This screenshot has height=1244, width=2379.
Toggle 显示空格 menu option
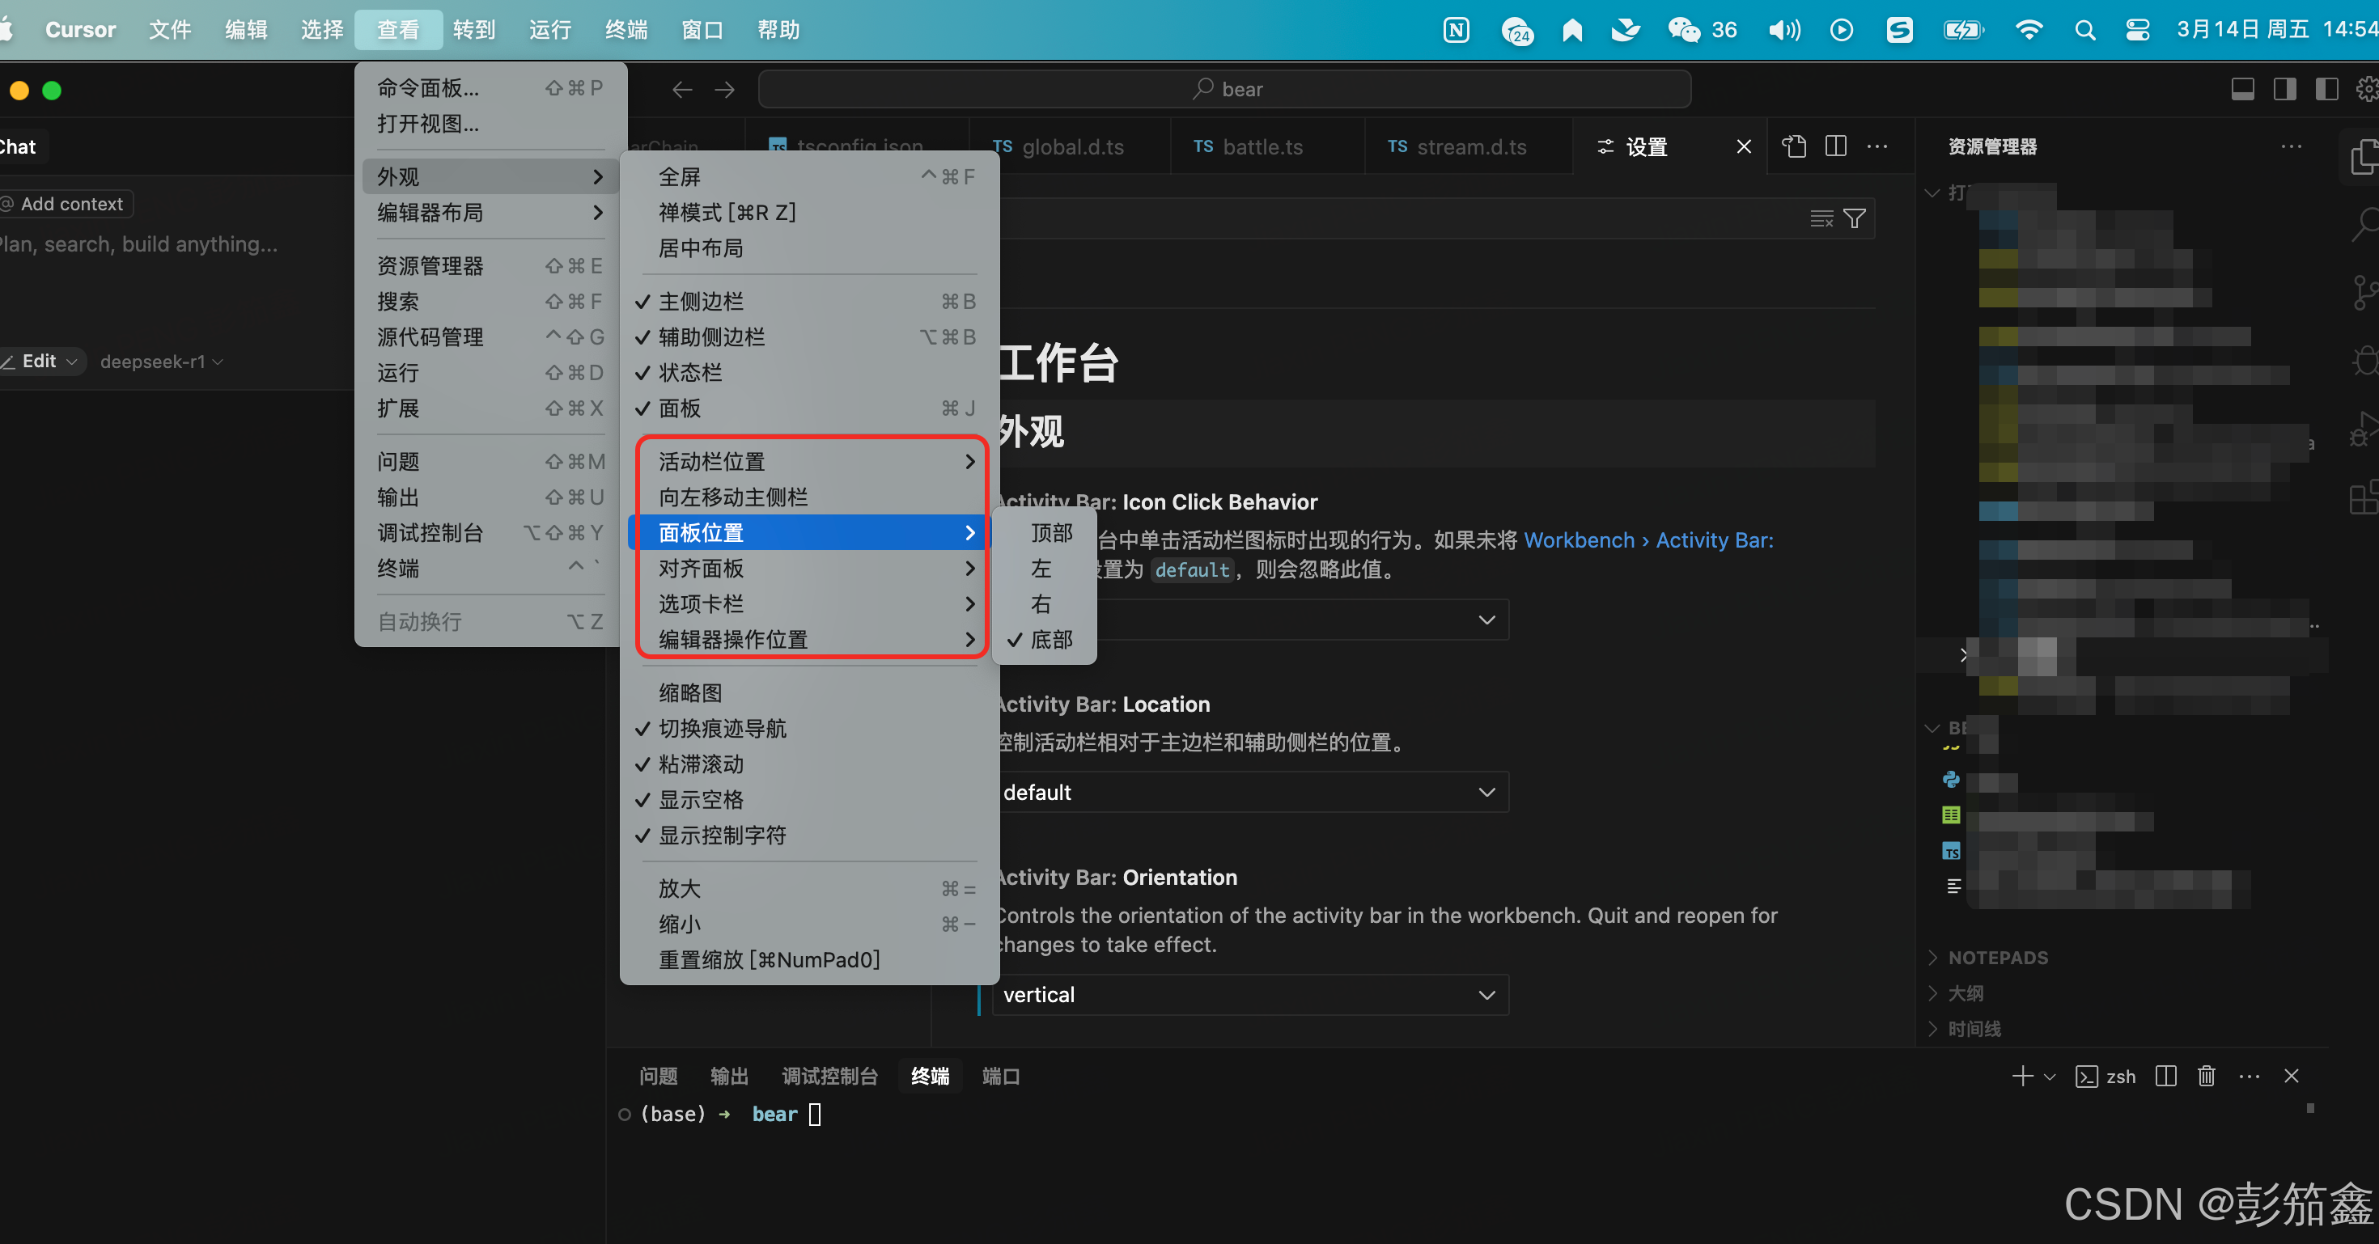click(x=700, y=800)
